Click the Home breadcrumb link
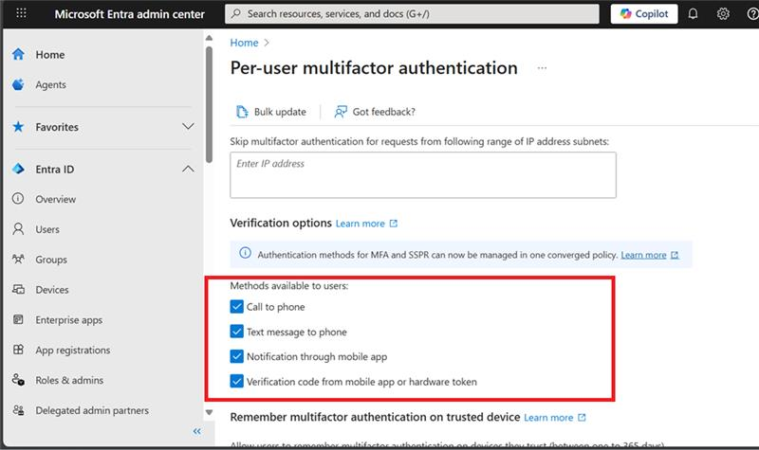The width and height of the screenshot is (759, 450). tap(244, 43)
